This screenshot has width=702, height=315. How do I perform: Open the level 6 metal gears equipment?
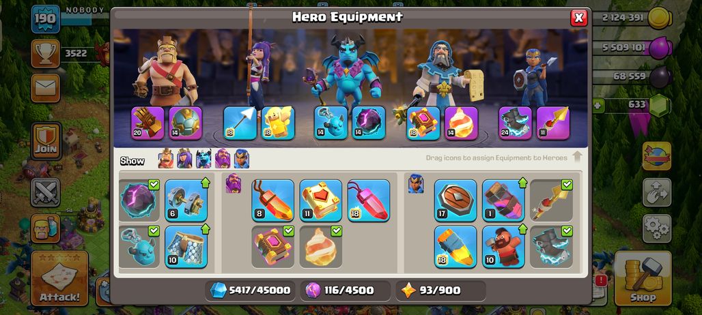click(186, 200)
